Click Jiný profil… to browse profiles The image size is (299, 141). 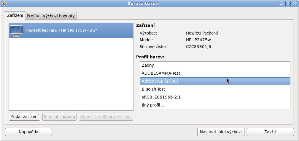coord(215,105)
